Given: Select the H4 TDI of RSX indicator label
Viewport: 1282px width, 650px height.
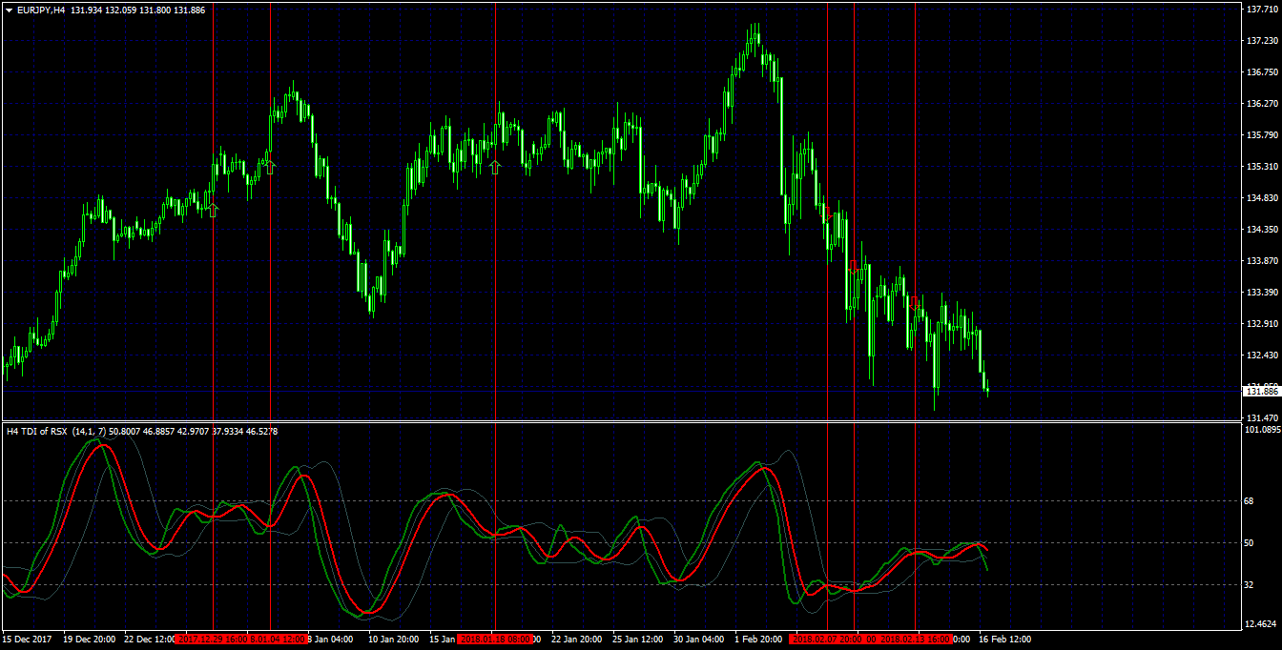Looking at the screenshot, I should pos(37,432).
